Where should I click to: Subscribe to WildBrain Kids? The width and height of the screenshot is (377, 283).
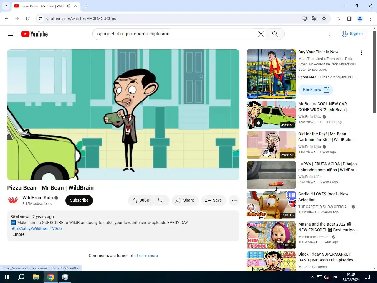pos(79,200)
